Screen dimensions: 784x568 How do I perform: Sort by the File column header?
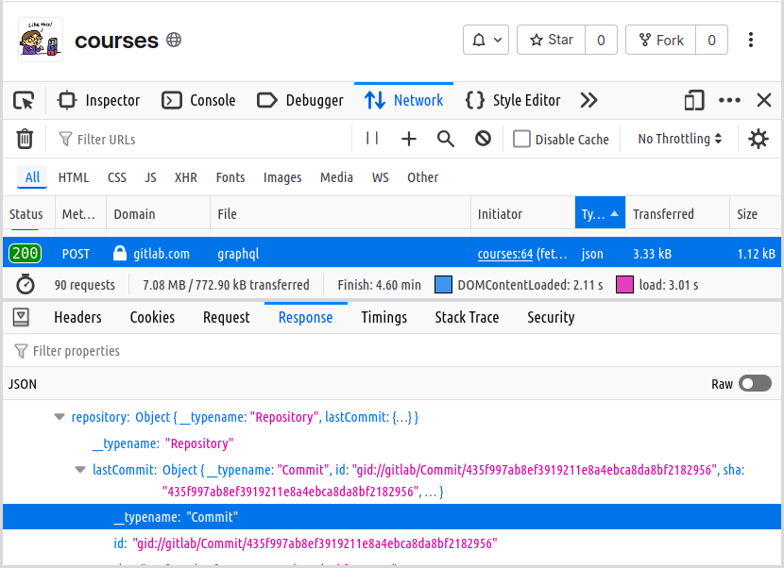340,214
